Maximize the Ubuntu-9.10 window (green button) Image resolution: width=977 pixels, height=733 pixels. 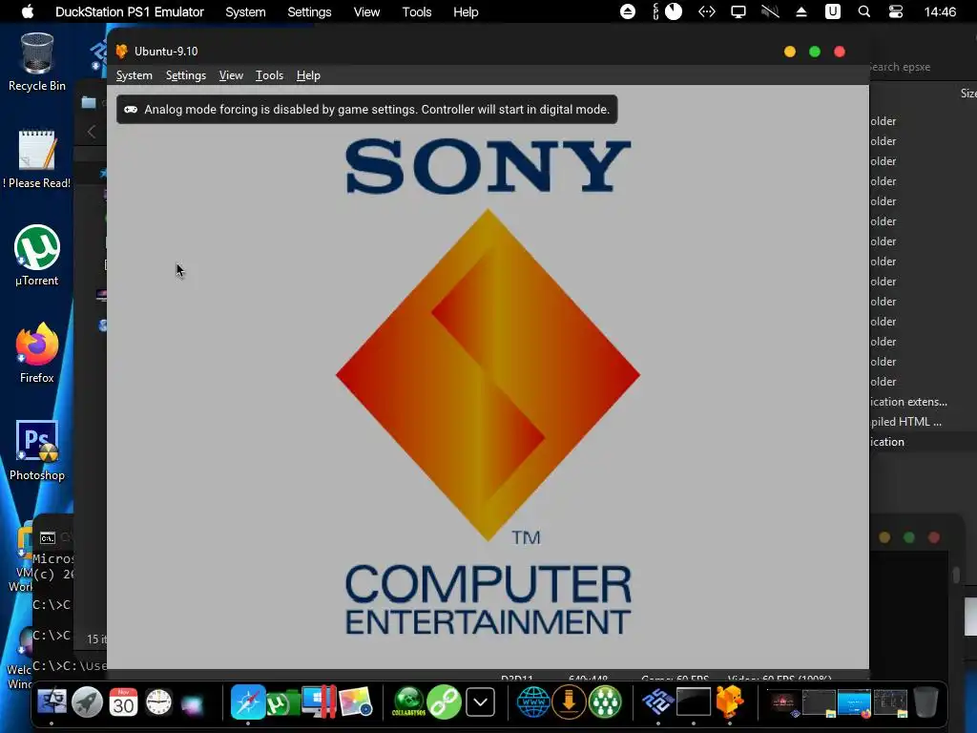815,52
